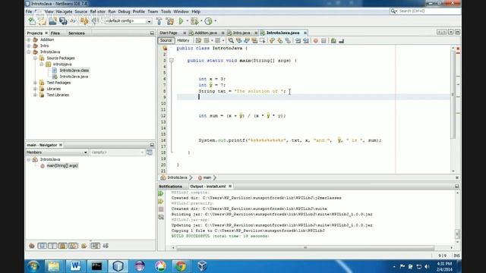Click the Windows Start orb
Viewport: 486px width, 273px height.
point(33,266)
